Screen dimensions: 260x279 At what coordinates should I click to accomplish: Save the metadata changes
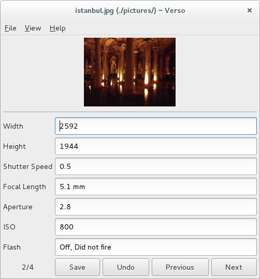pyautogui.click(x=77, y=267)
